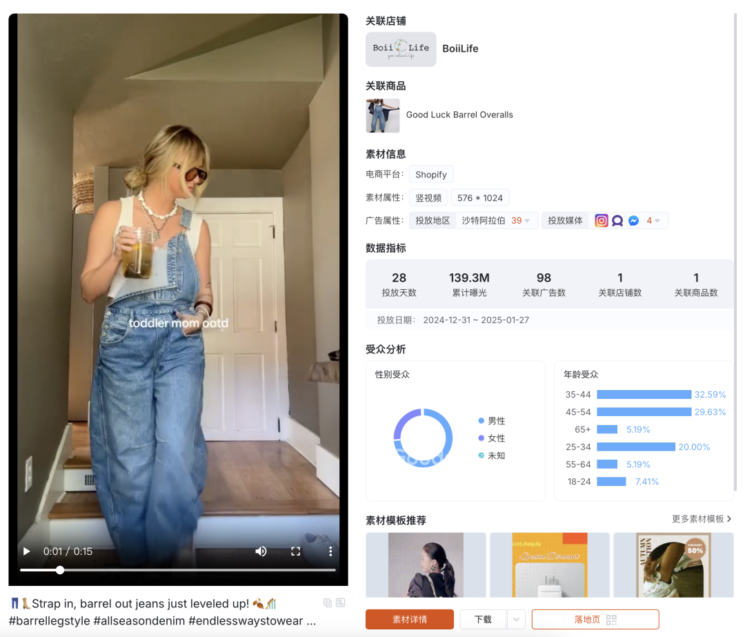Click the QR code icon in 落地页

pyautogui.click(x=611, y=620)
